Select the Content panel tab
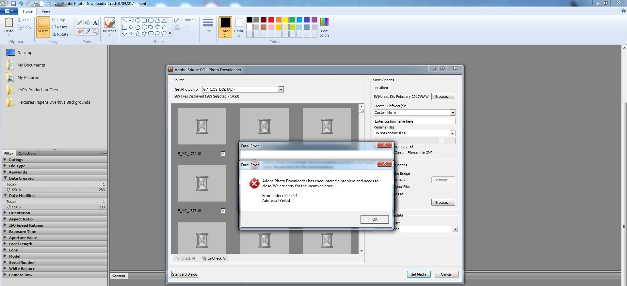 119,276
